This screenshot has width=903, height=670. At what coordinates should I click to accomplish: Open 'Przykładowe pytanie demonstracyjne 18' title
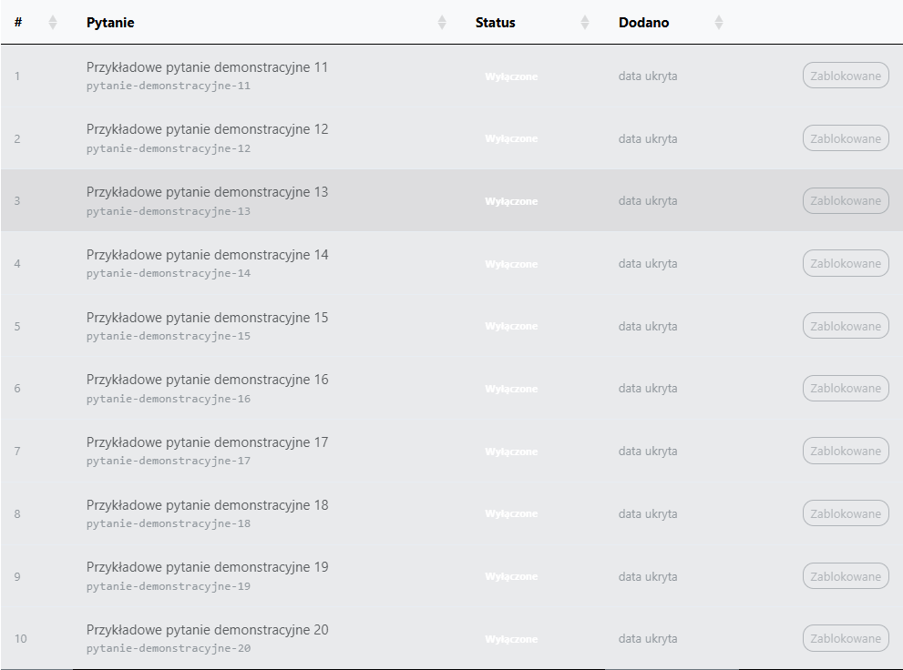point(208,505)
